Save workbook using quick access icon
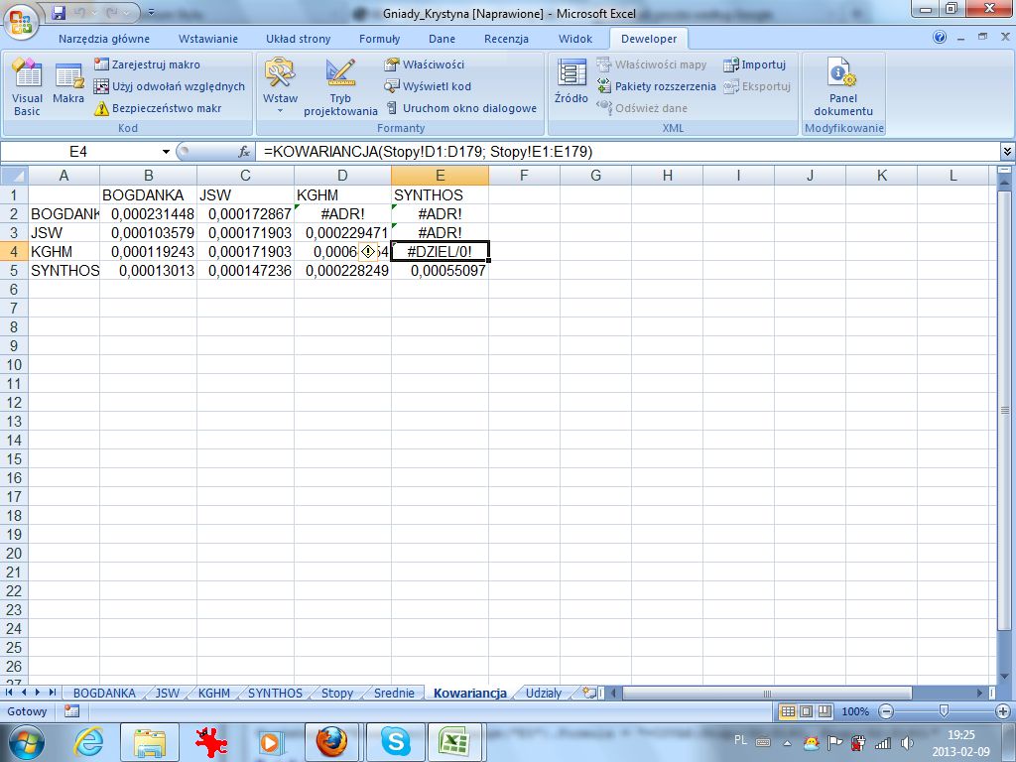This screenshot has width=1016, height=762. pos(59,12)
